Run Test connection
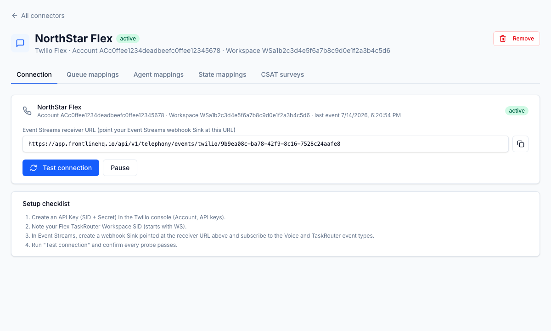This screenshot has width=551, height=331. click(61, 168)
